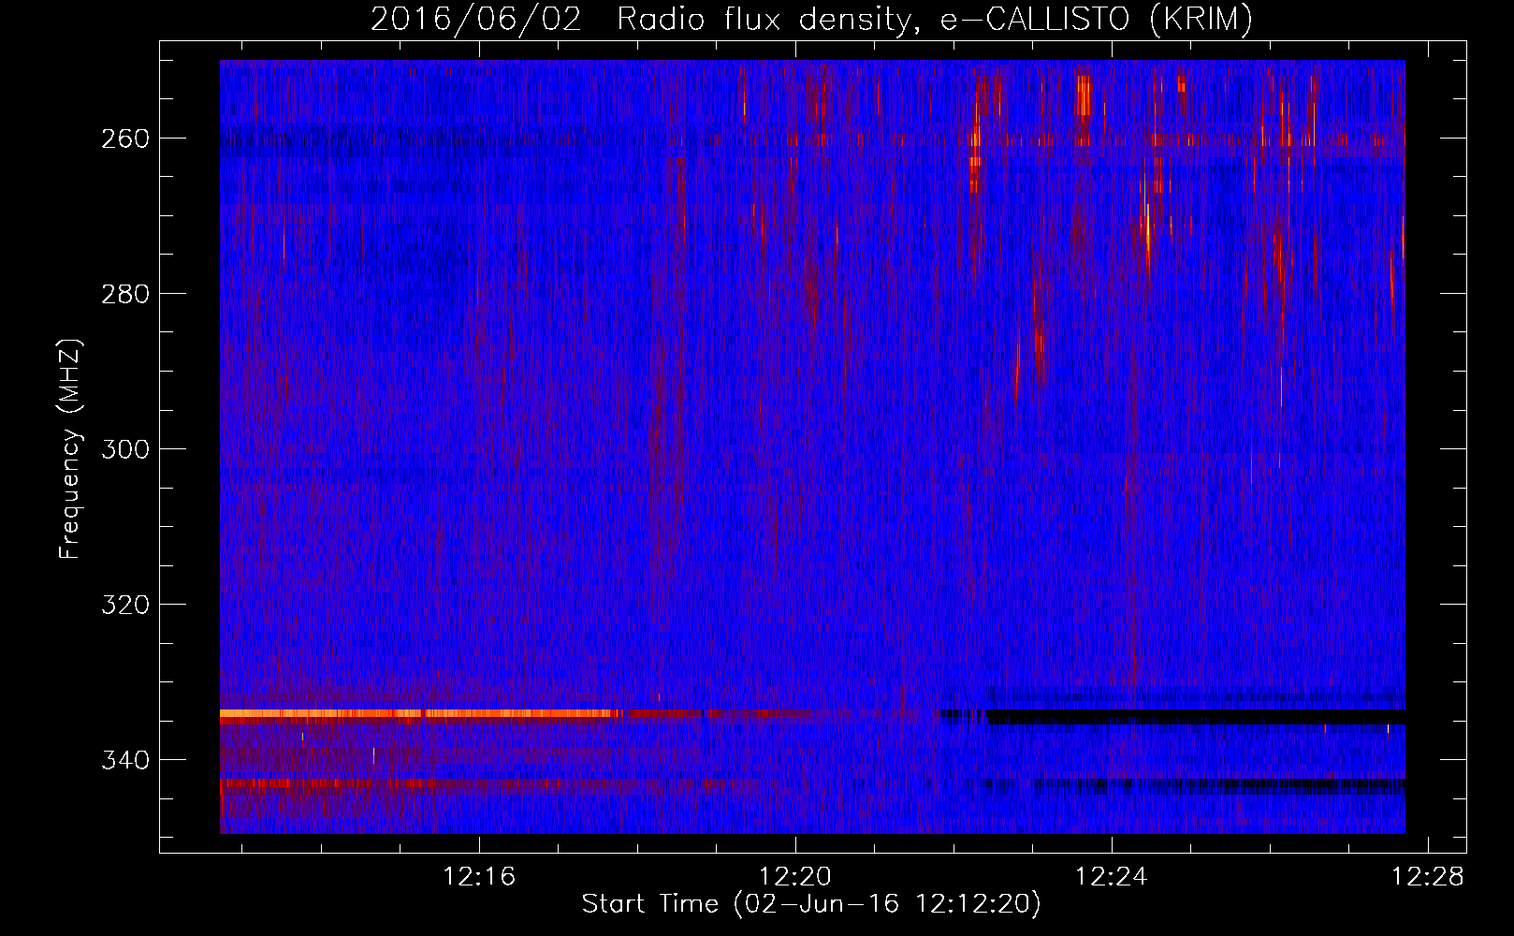Click the red interference band near 343 MHz

393,782
